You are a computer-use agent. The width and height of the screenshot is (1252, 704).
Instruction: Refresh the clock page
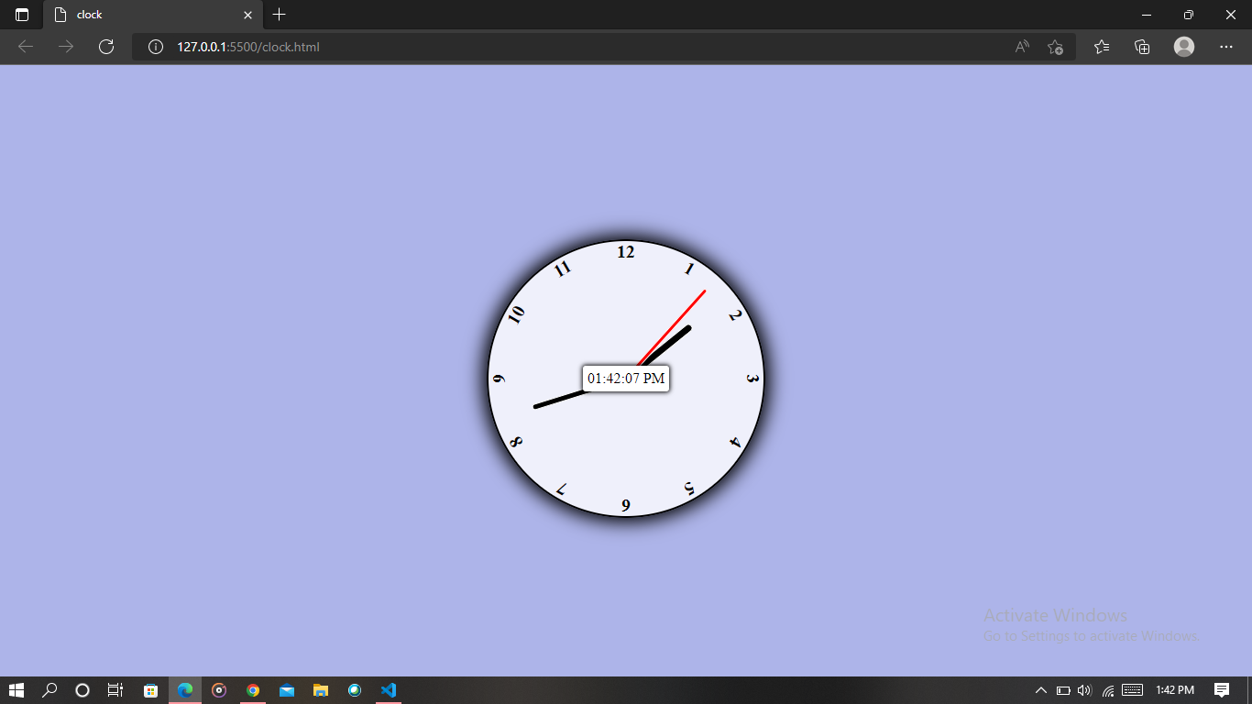point(106,47)
